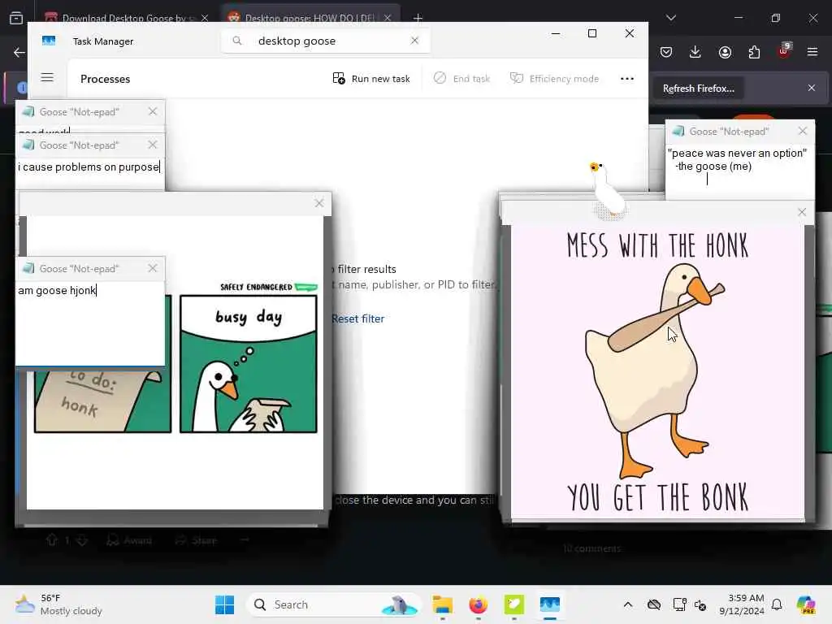Click text area of 'am goose hjonk' notepad
832x624 pixels.
click(x=90, y=323)
